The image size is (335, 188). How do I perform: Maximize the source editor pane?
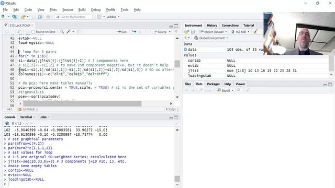[x=176, y=26]
